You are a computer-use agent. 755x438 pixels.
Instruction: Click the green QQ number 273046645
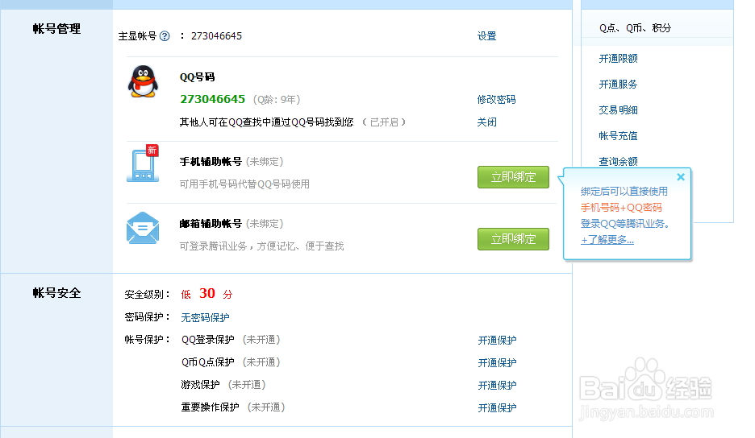coord(212,99)
